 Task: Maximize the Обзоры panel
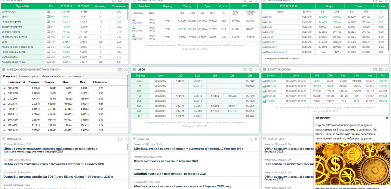pos(251,139)
